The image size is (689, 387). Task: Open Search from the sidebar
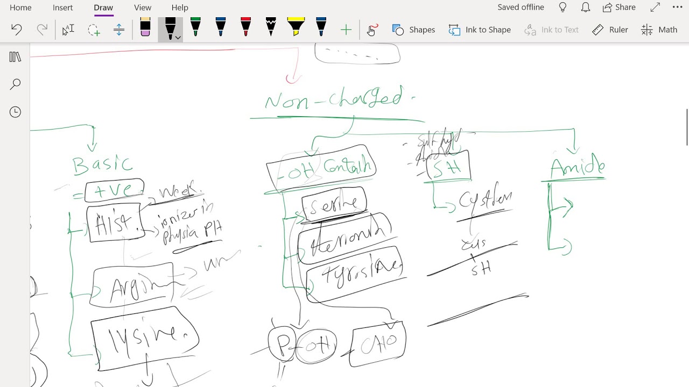(15, 84)
